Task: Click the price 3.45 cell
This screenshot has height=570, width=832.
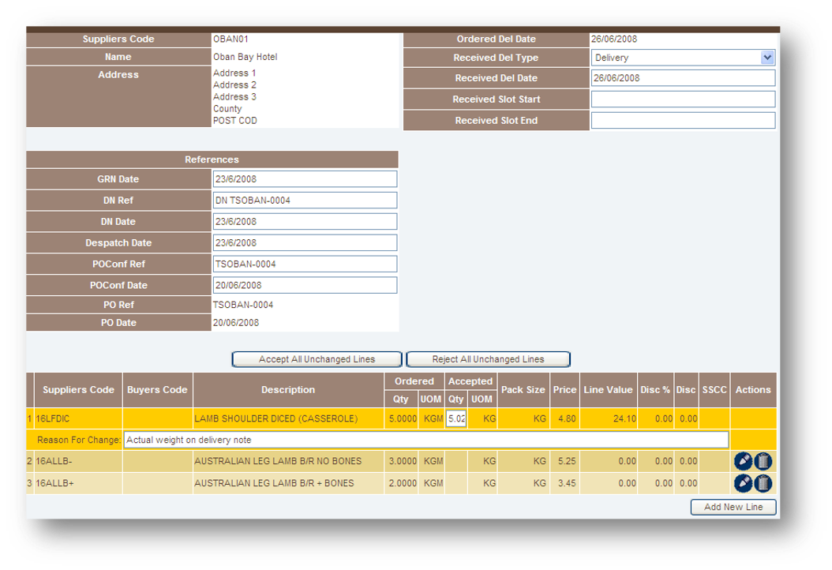Action: (x=564, y=483)
